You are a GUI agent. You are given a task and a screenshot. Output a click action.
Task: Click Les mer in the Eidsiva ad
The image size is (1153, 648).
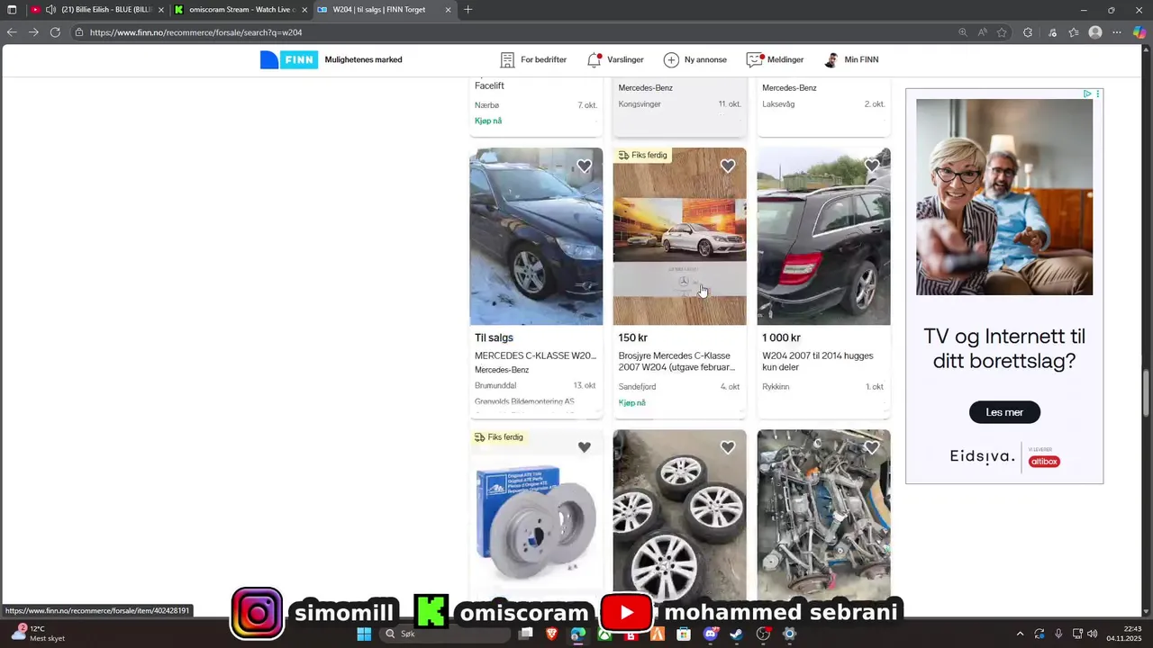1004,412
